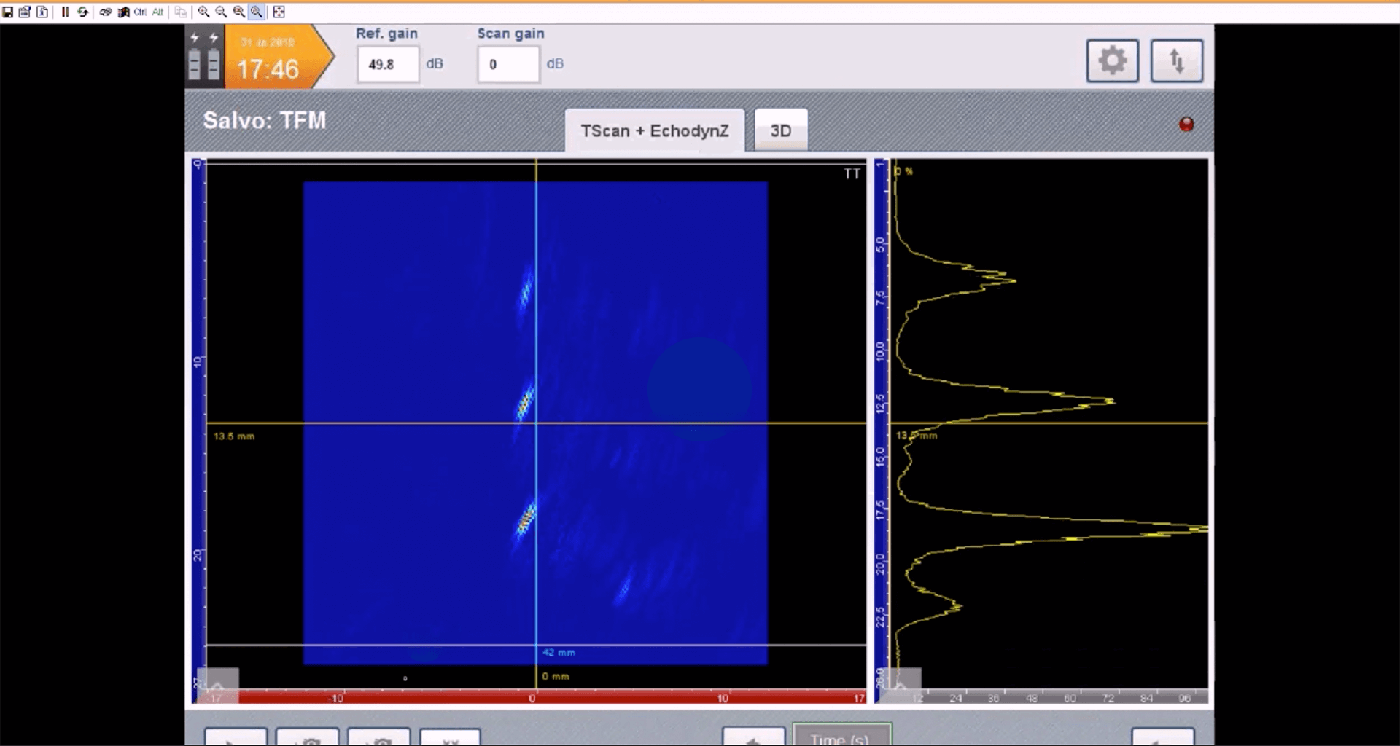This screenshot has width=1400, height=746.
Task: Toggle the Ctrl key in the toolbar
Action: (139, 12)
